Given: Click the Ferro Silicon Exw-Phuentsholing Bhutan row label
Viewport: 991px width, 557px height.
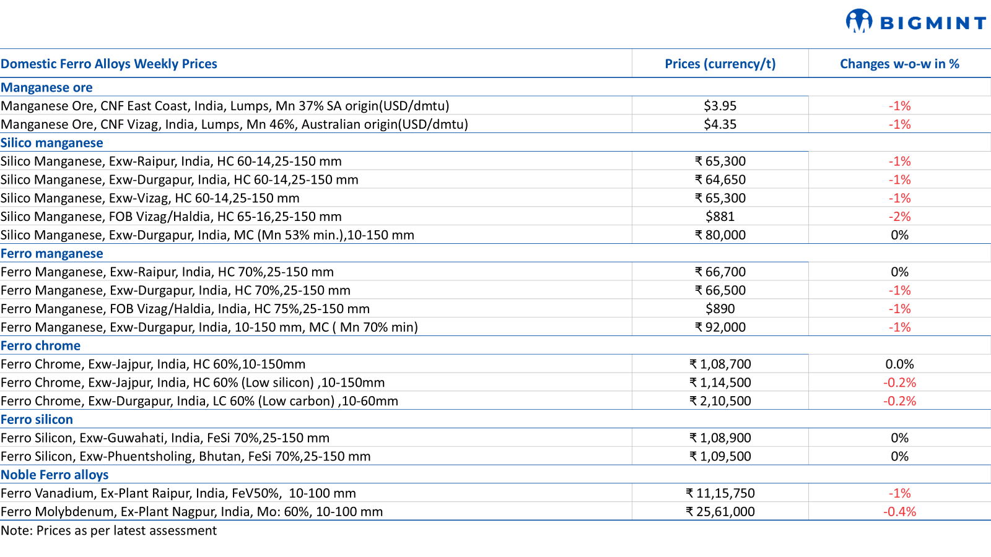Looking at the screenshot, I should (x=186, y=457).
